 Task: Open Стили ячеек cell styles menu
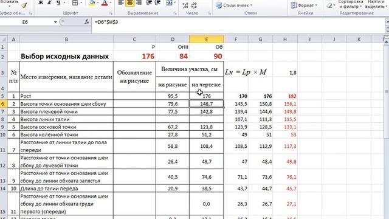pos(233,5)
